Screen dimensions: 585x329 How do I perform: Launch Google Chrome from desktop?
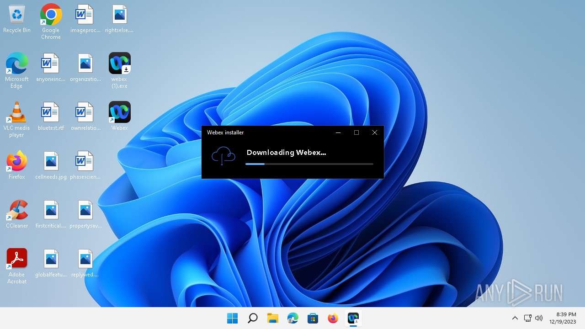coord(51,21)
